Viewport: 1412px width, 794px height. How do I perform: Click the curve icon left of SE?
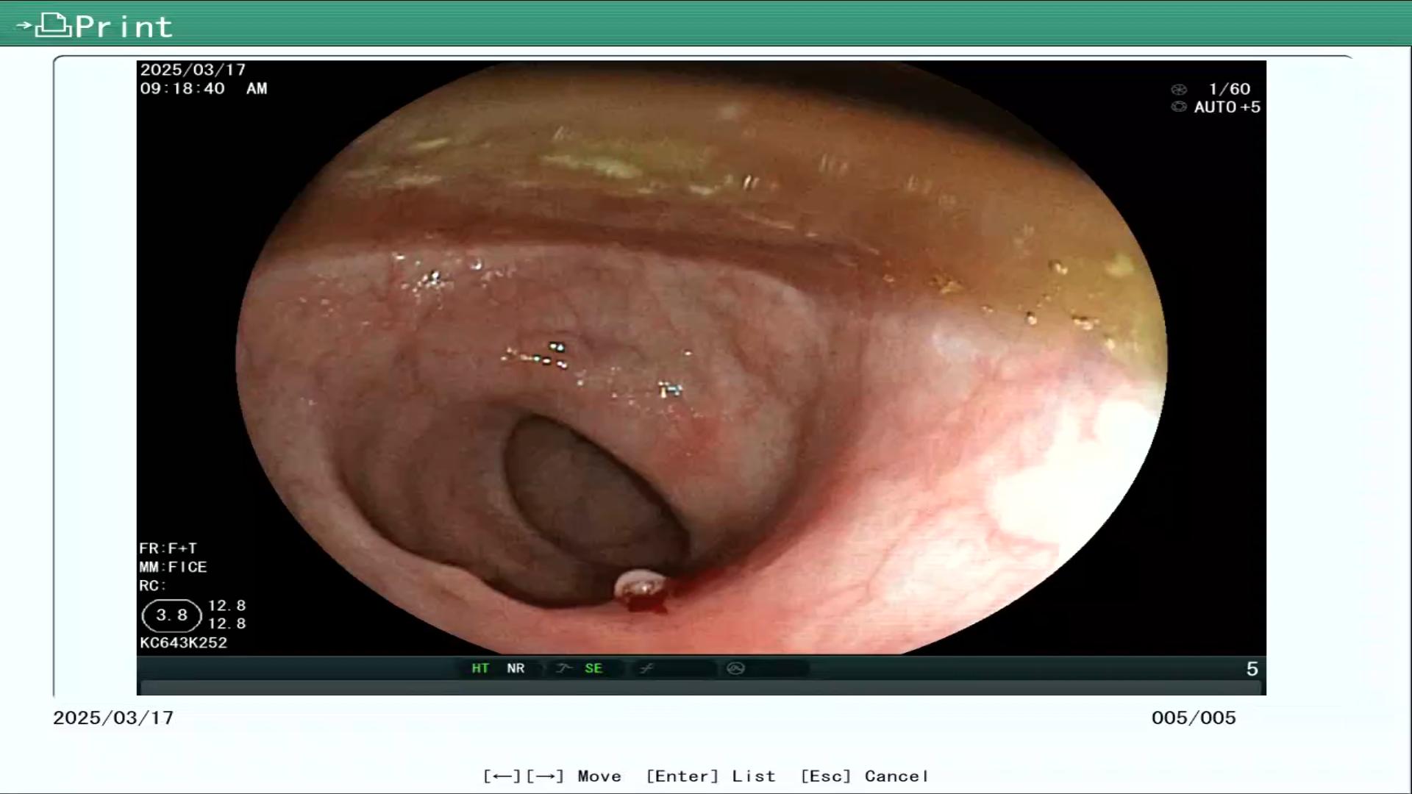click(x=564, y=668)
